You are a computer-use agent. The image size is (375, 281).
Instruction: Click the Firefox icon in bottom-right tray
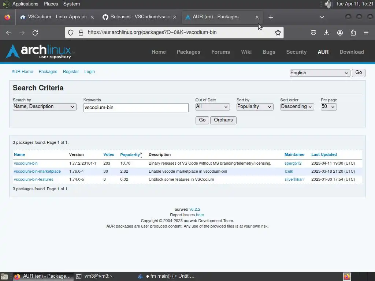[347, 277]
